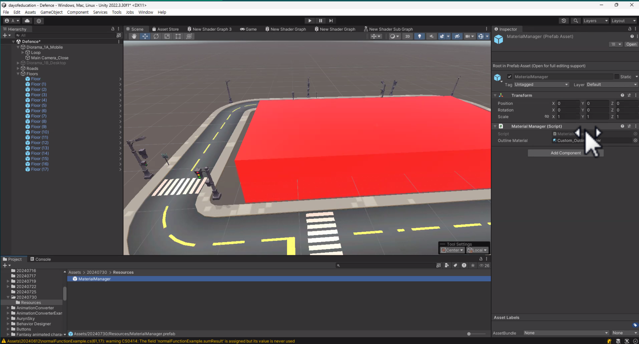Click the Pause button
Screen dimensions: 639x344
tap(320, 21)
